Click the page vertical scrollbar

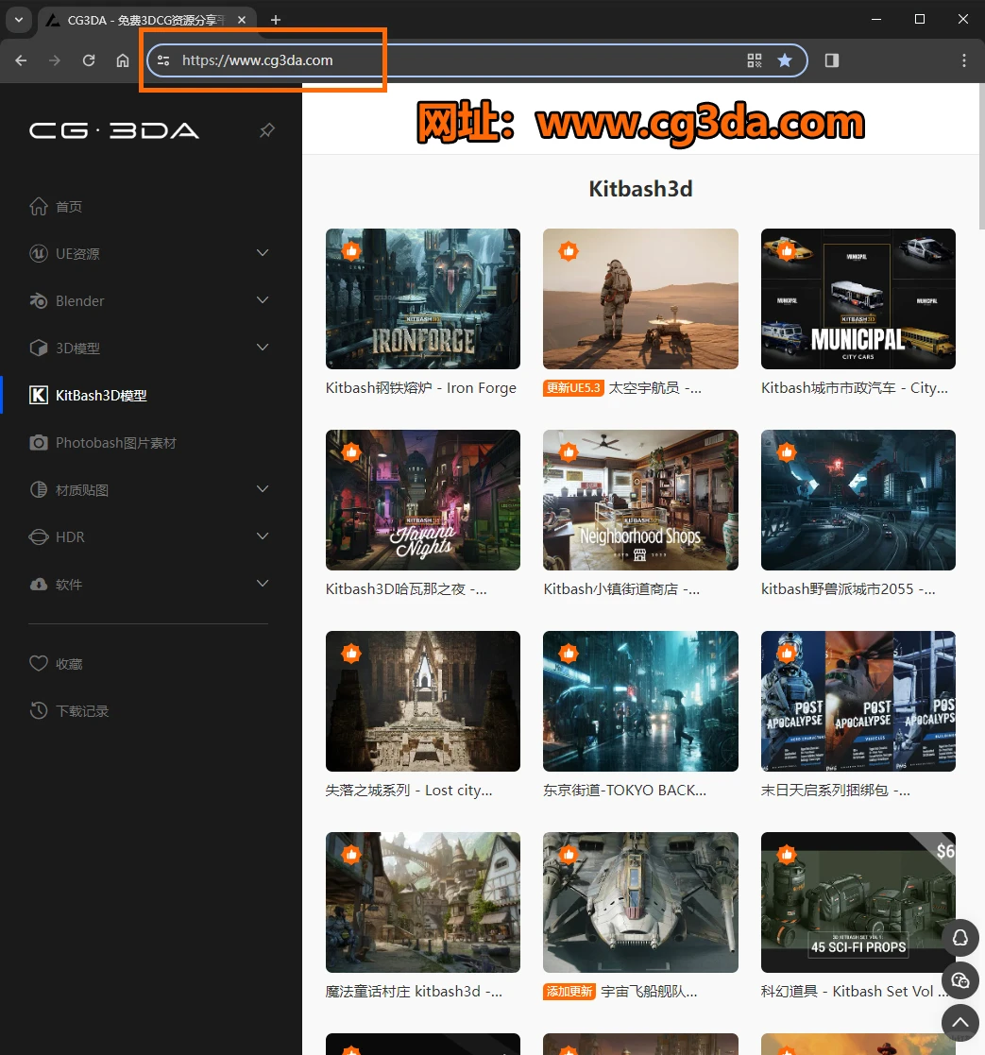[x=981, y=156]
